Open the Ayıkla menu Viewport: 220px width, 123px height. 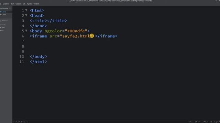coord(29,4)
